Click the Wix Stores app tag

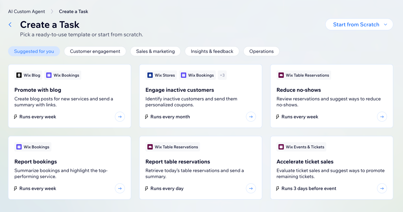coord(161,75)
